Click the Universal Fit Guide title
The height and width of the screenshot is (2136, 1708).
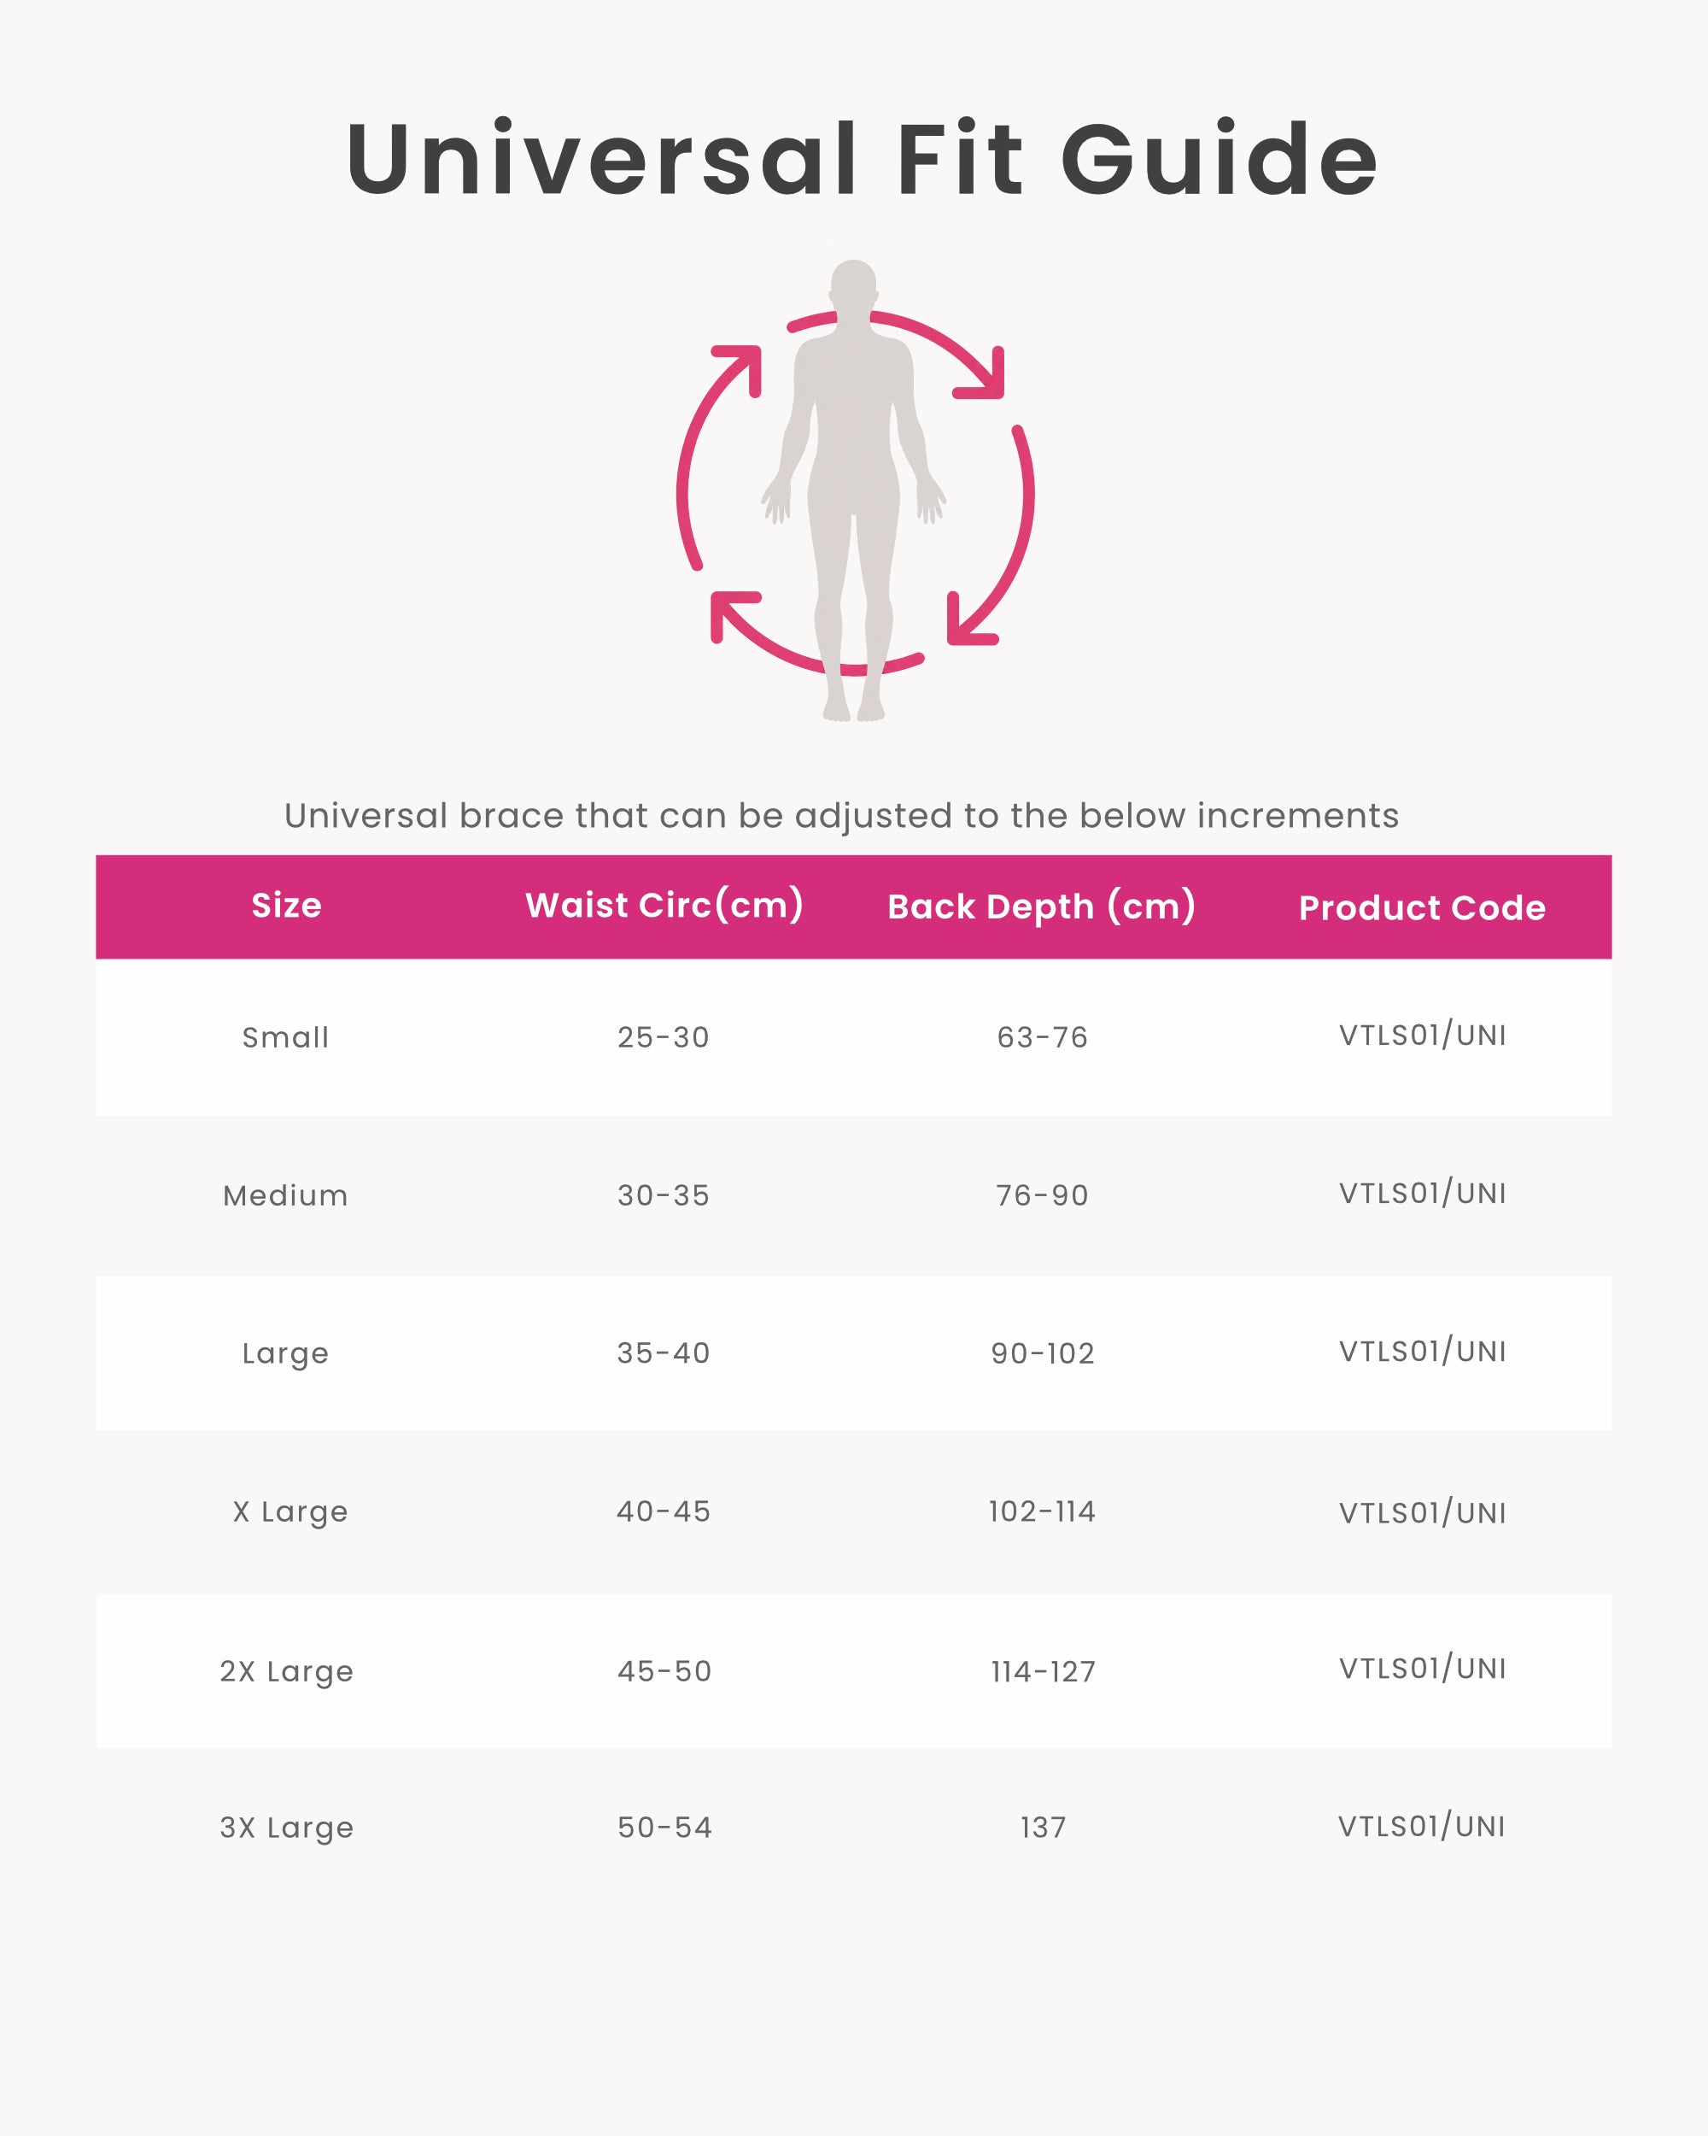tap(862, 159)
